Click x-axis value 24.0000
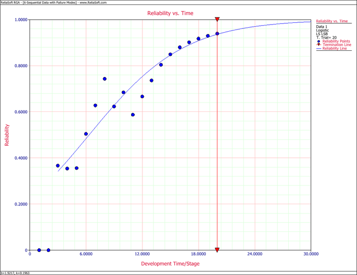357x275 pixels. click(x=255, y=254)
